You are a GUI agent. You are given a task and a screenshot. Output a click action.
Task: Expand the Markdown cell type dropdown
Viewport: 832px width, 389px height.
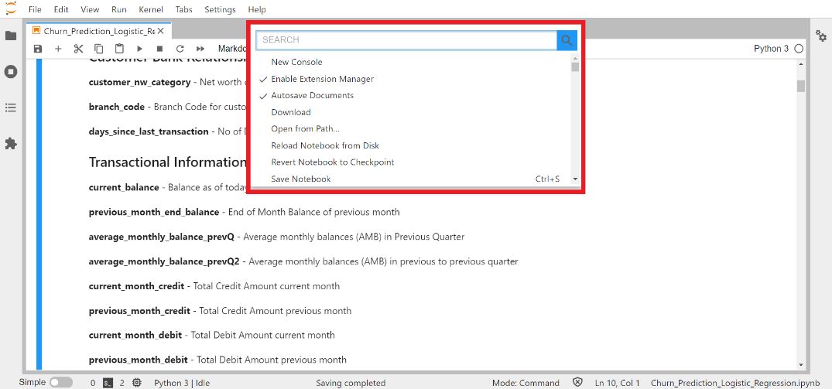tap(232, 49)
